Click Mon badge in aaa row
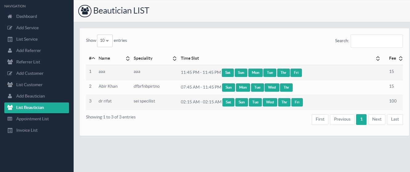 click(x=255, y=73)
